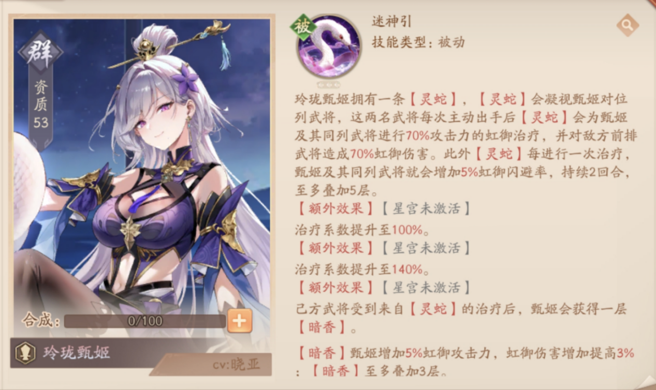Expand 星宫未激活 tag for 140% healing effect
This screenshot has height=390, width=656.
426,248
